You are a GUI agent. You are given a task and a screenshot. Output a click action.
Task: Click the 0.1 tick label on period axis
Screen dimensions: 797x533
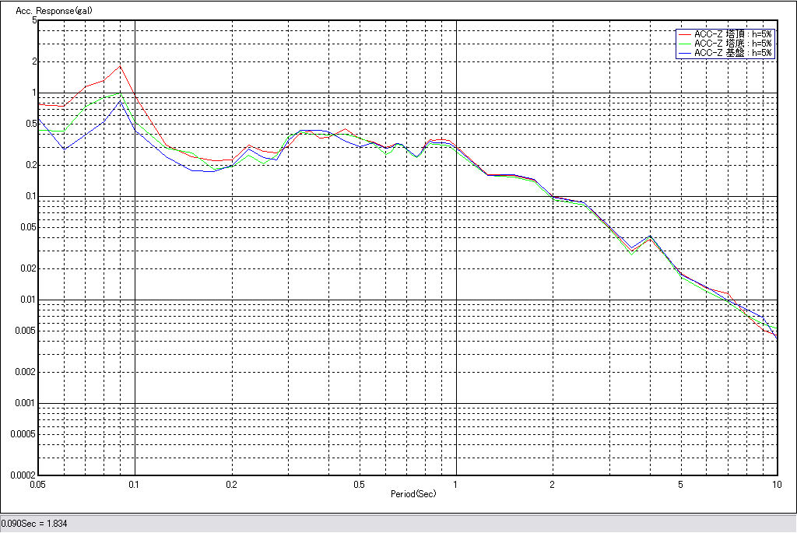tap(135, 484)
